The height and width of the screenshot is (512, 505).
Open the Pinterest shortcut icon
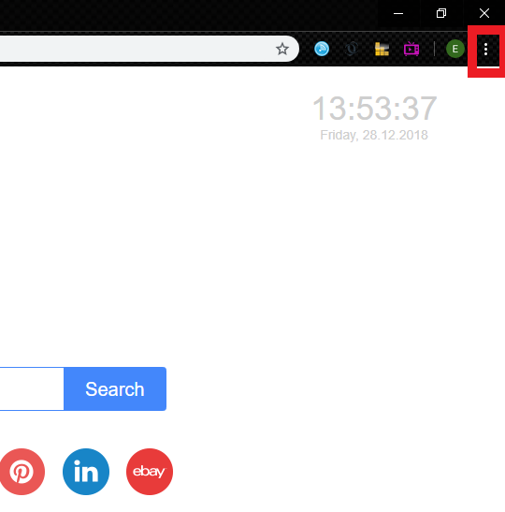point(22,472)
